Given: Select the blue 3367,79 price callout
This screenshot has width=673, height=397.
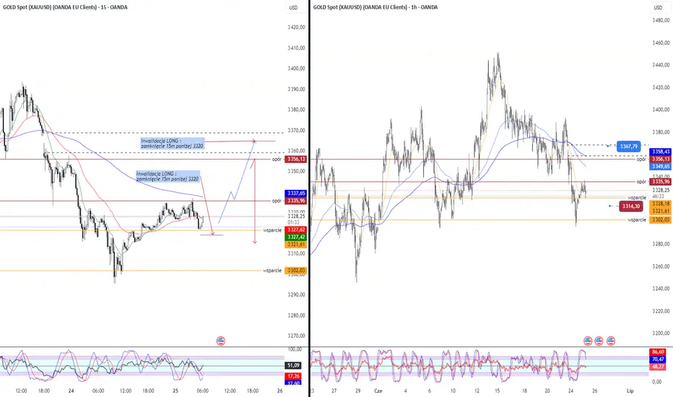Looking at the screenshot, I should (628, 147).
